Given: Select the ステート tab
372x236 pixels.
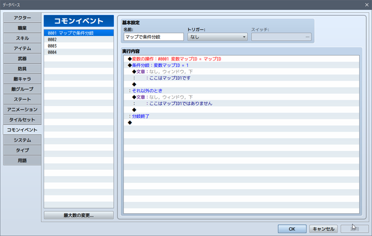Looking at the screenshot, I should point(22,99).
